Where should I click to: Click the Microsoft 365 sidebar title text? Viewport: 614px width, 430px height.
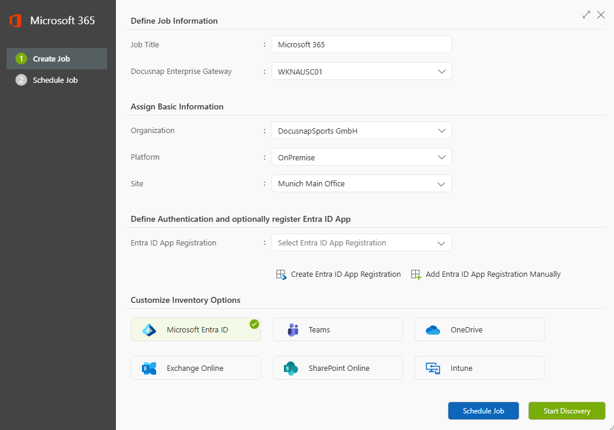click(x=63, y=20)
